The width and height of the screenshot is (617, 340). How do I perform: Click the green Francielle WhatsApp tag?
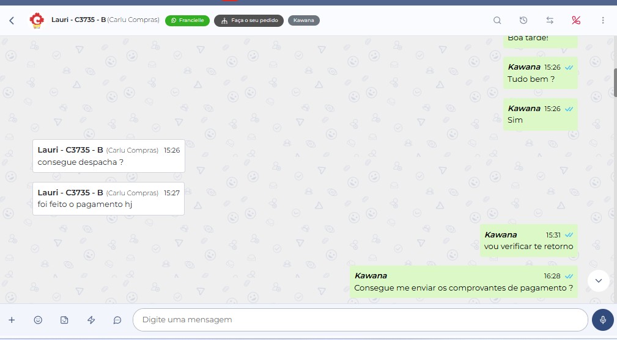tap(187, 21)
